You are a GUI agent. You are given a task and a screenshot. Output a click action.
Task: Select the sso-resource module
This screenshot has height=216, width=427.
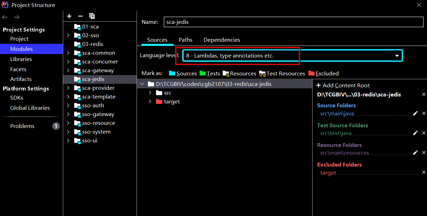pyautogui.click(x=98, y=123)
